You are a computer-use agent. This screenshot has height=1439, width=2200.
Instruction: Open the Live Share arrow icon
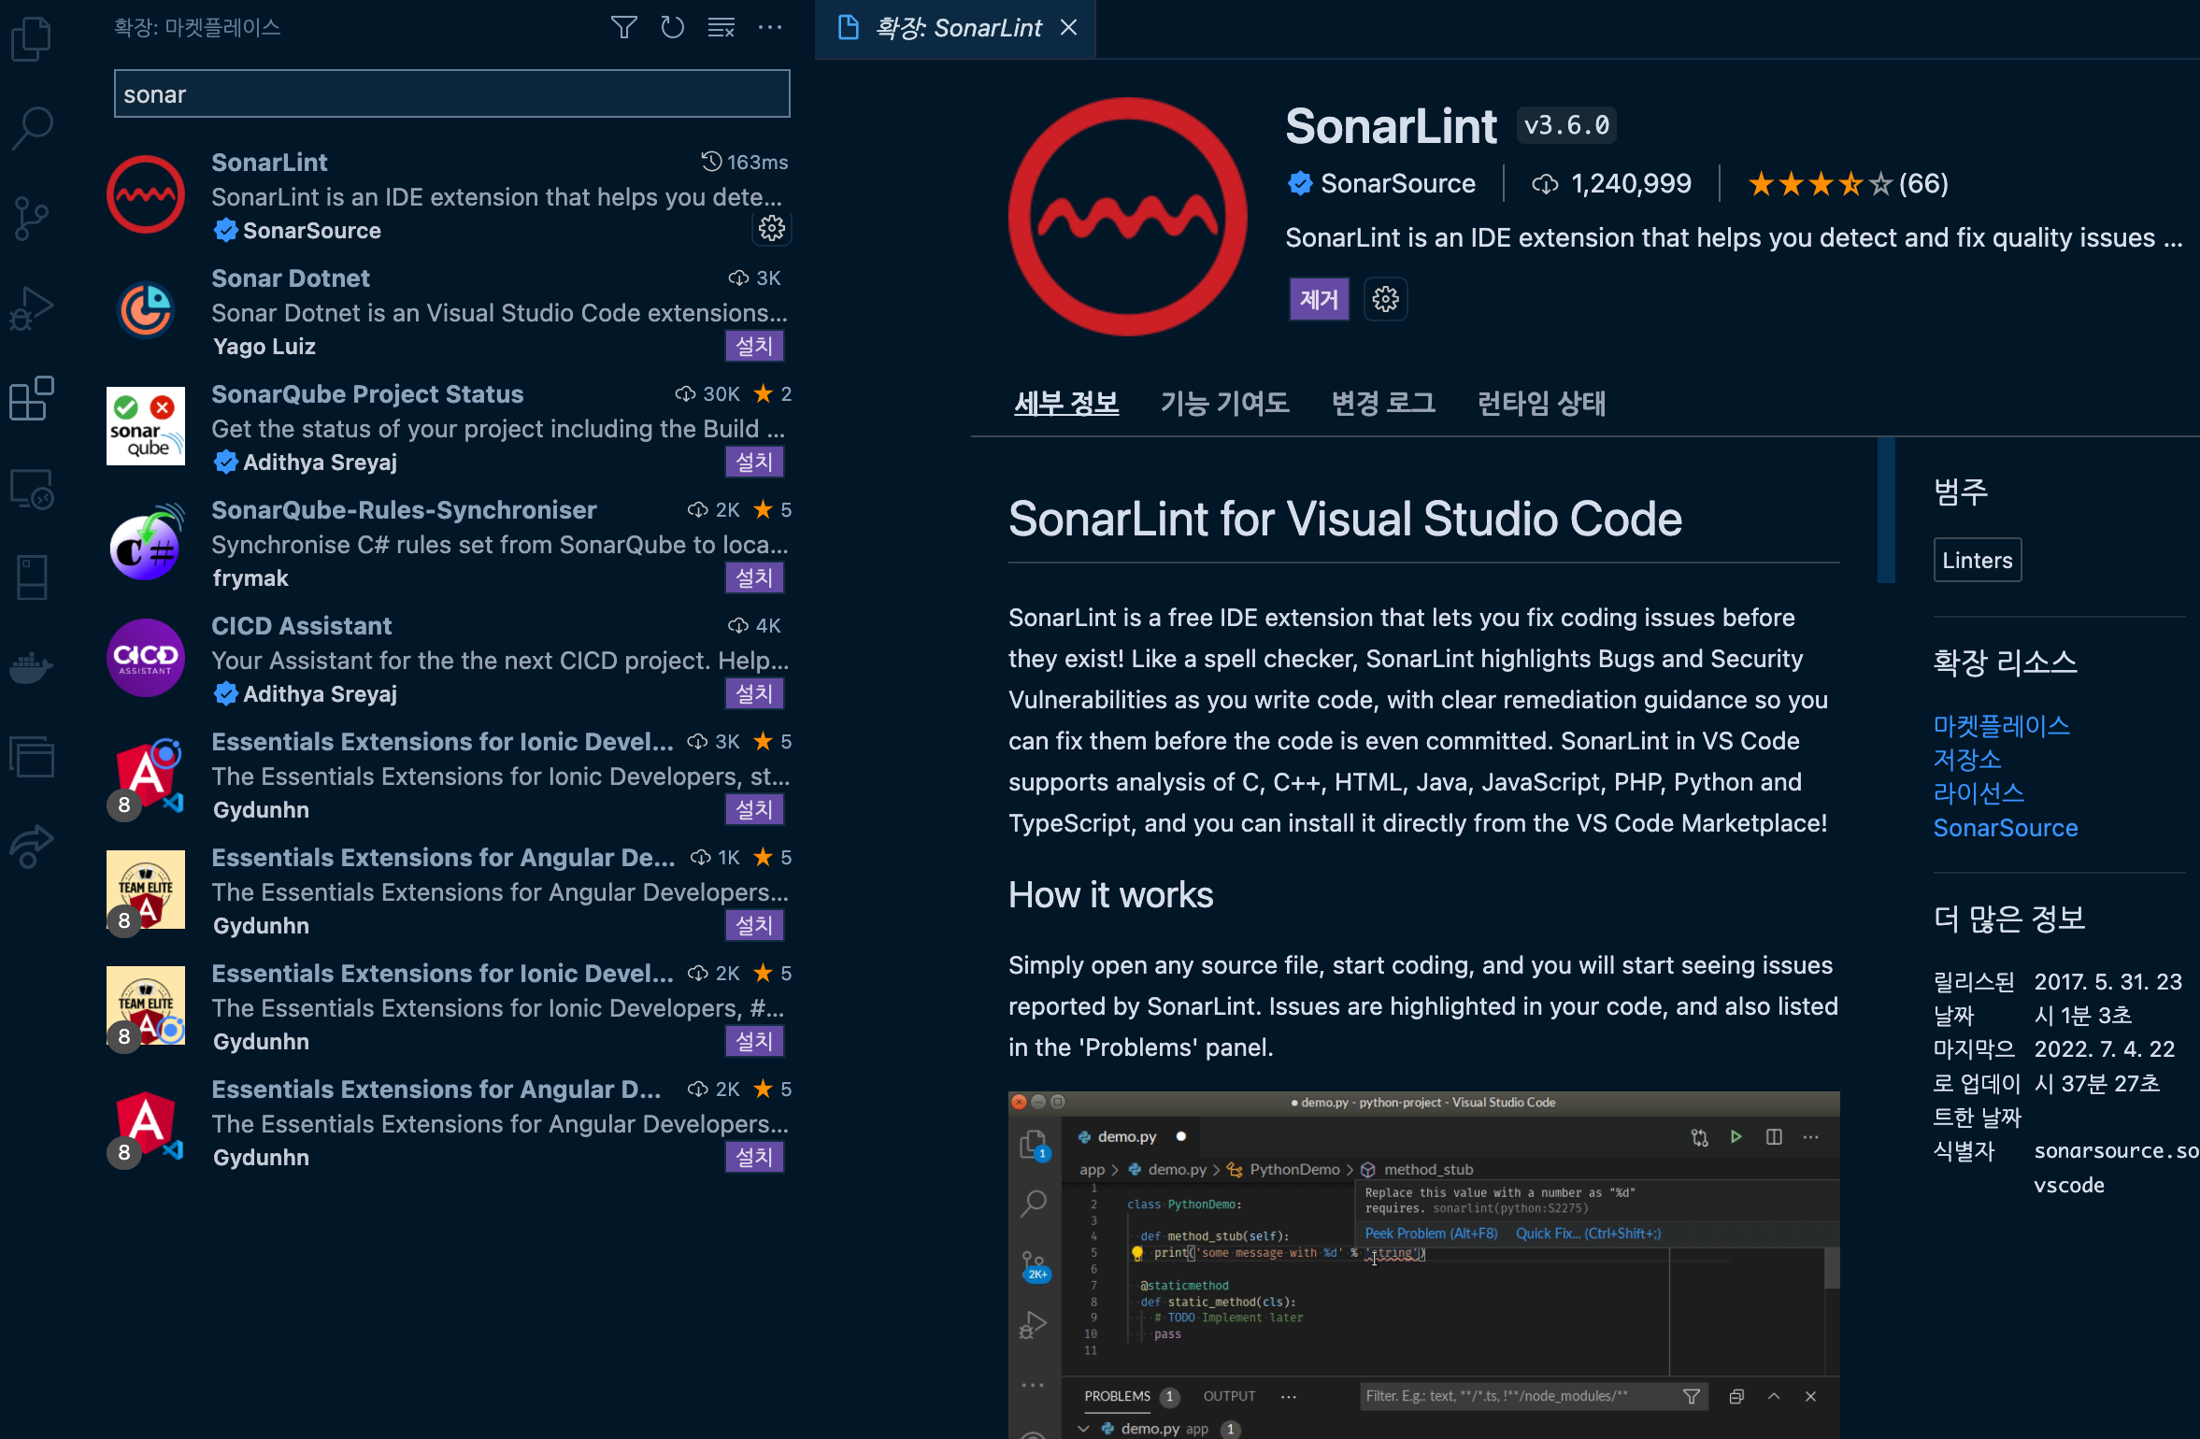point(32,847)
